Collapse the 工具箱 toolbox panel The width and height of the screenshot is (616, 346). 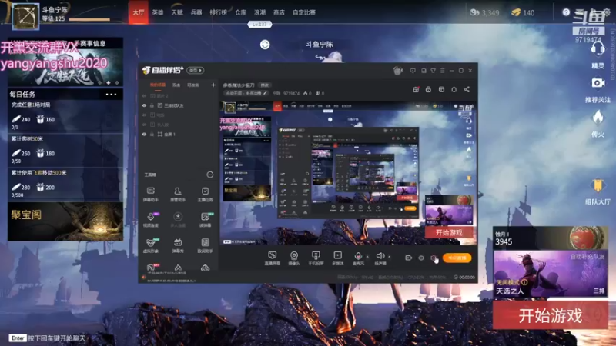click(x=210, y=175)
